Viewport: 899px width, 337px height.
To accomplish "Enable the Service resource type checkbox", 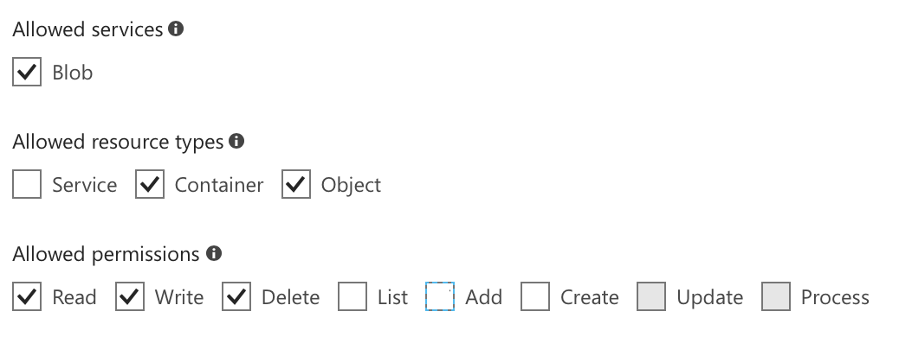I will coord(26,184).
